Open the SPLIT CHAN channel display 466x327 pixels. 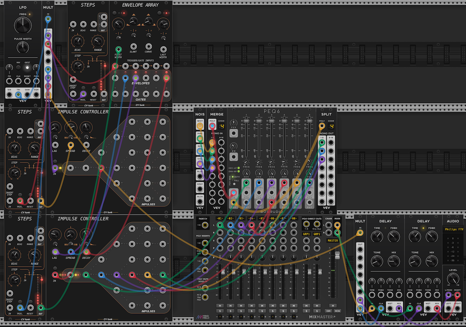coord(331,126)
